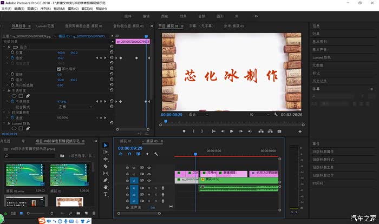Expand the 不透明度 value property
Screen dimensions: 379x224
[7, 102]
